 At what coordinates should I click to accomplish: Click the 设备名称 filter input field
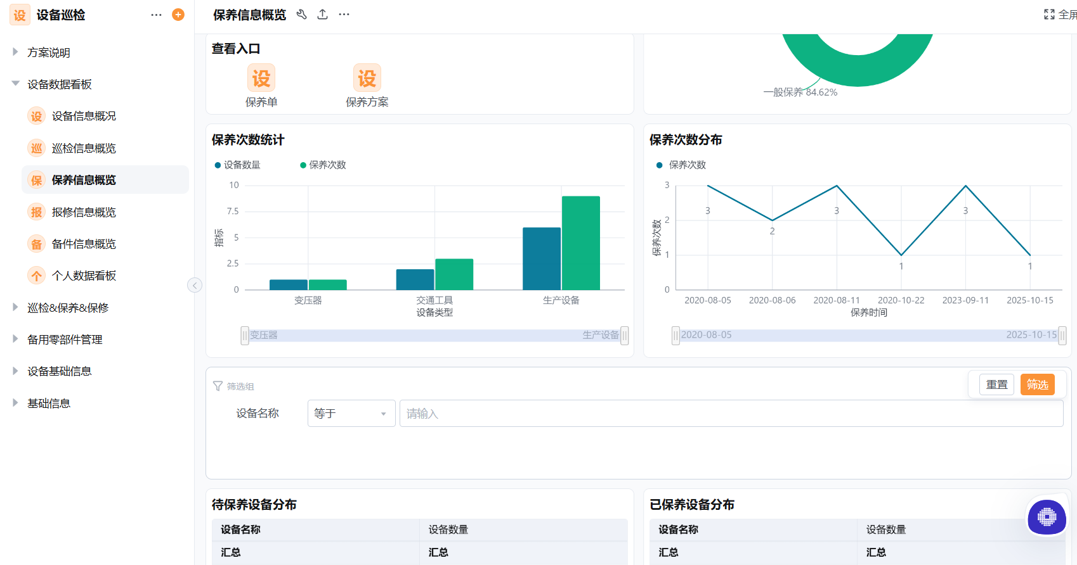click(x=731, y=414)
